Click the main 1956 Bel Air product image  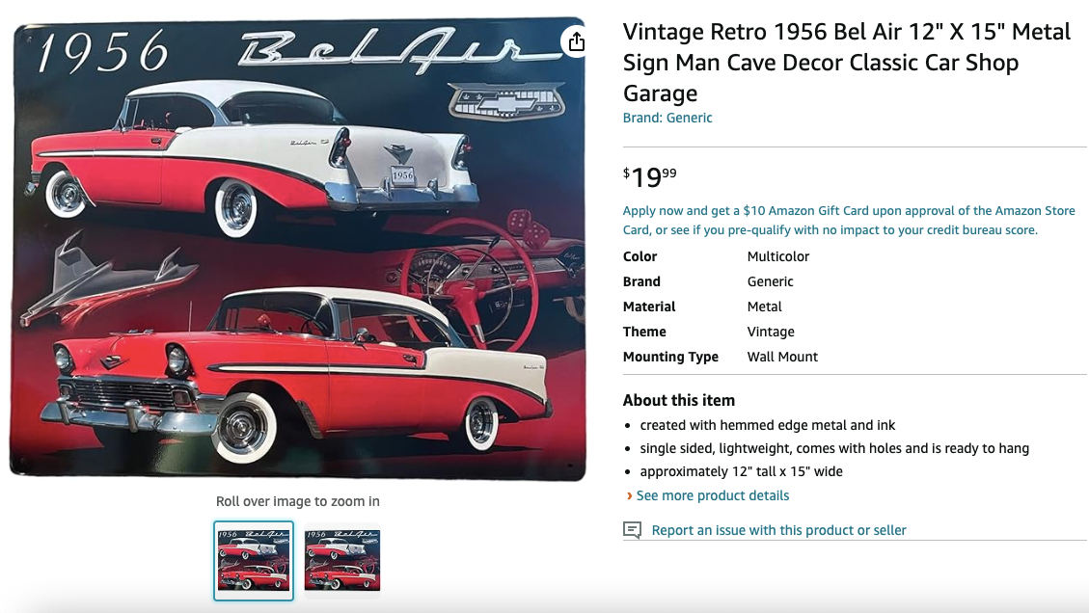tap(298, 249)
